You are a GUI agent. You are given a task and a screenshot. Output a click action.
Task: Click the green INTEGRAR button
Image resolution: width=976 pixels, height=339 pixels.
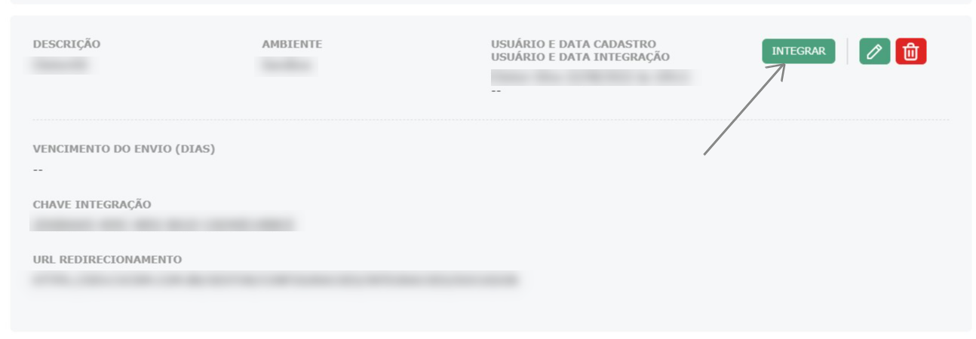[798, 51]
